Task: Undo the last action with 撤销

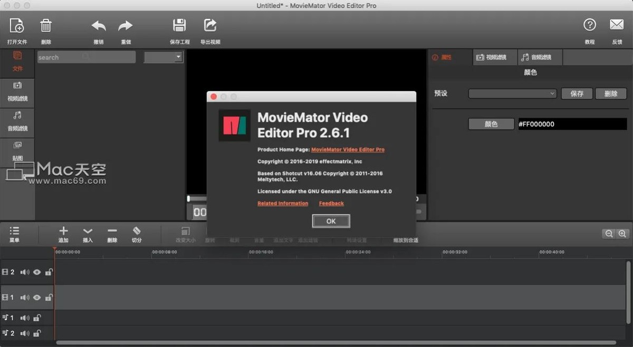Action: click(x=99, y=26)
